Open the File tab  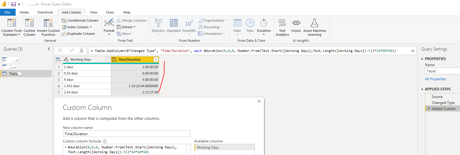[8, 12]
